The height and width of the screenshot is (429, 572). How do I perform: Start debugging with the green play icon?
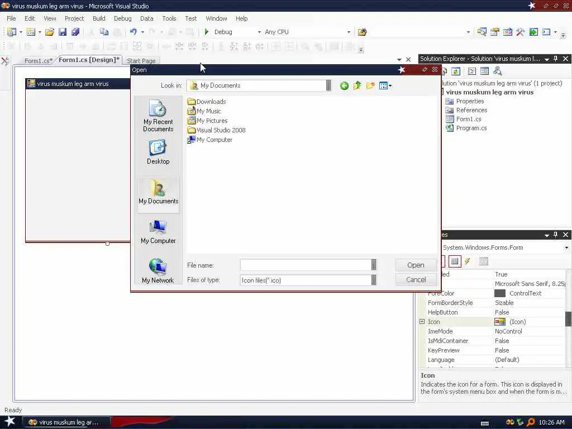point(207,32)
